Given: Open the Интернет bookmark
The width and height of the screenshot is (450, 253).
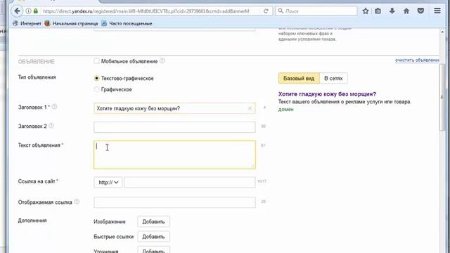Looking at the screenshot, I should pos(27,23).
